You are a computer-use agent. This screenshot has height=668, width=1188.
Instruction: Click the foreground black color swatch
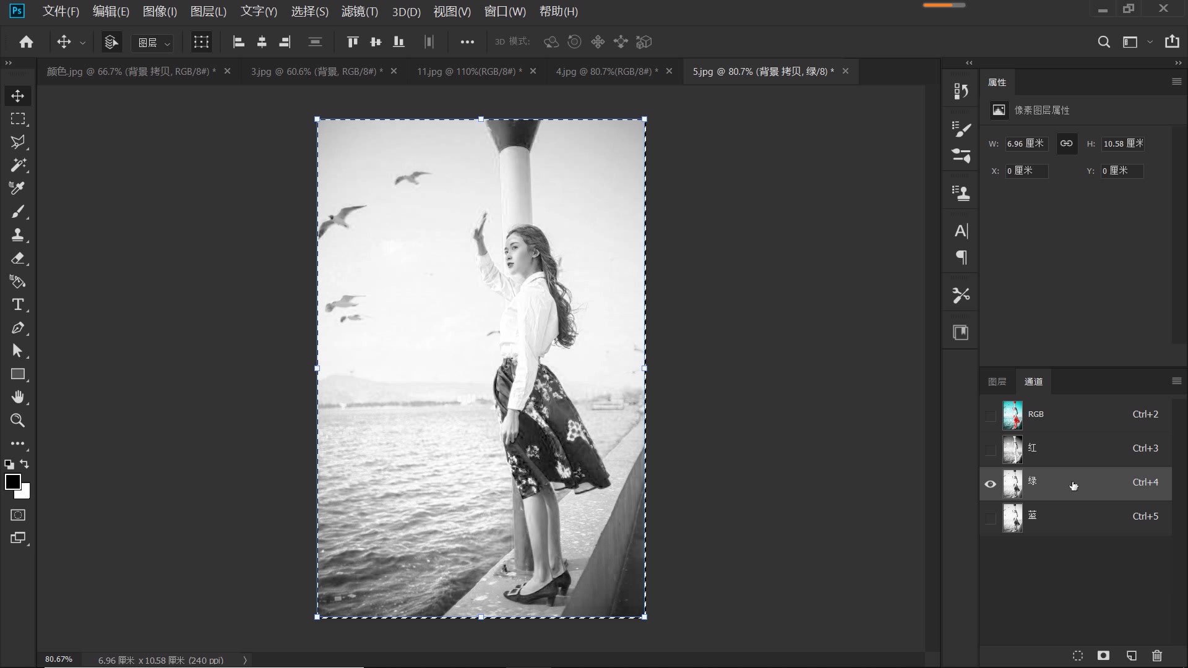click(12, 482)
